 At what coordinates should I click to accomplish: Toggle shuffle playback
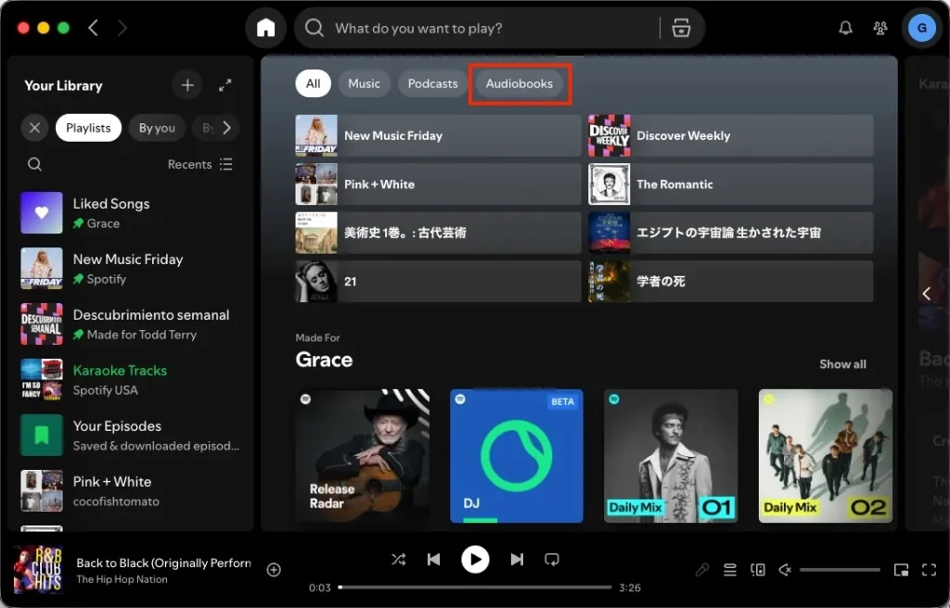tap(398, 559)
